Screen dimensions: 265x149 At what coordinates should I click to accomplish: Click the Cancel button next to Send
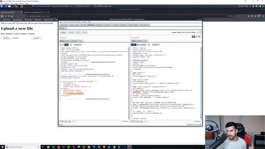[71, 32]
